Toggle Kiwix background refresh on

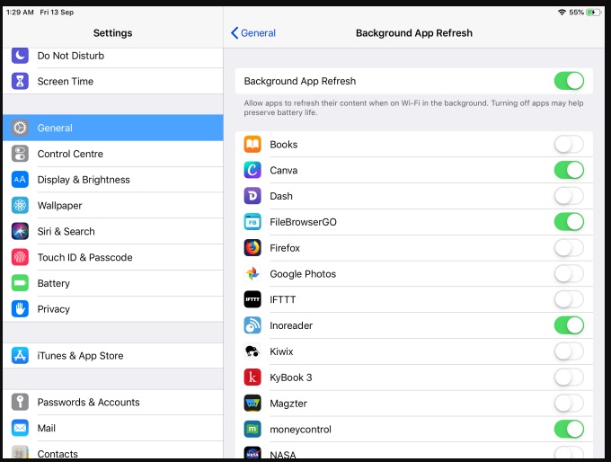(x=569, y=351)
